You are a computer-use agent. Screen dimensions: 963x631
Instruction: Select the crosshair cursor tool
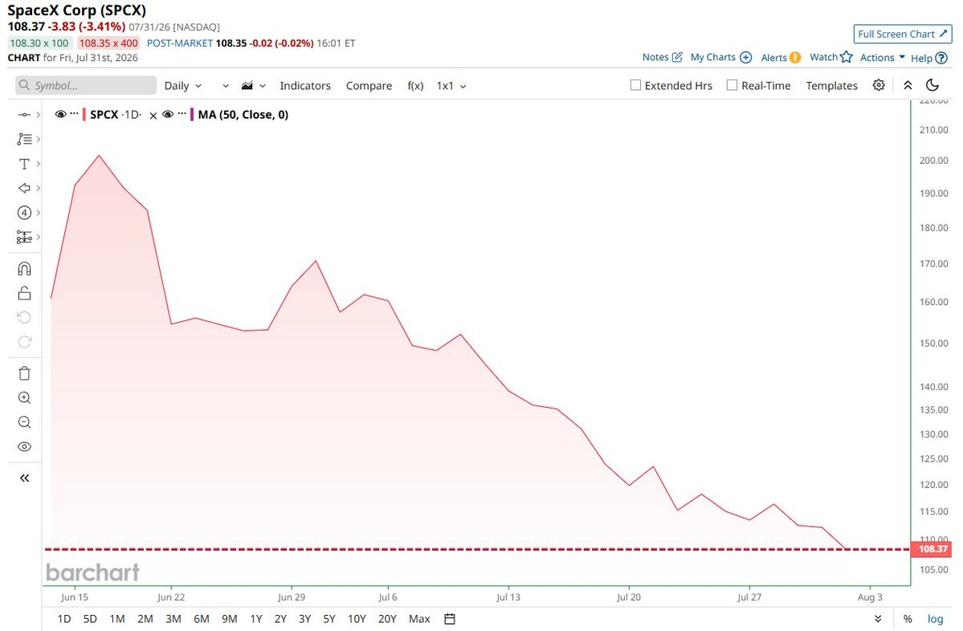[24, 115]
